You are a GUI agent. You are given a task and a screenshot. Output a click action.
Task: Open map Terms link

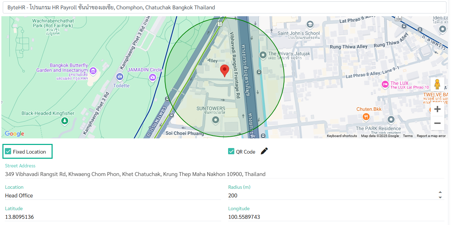(x=408, y=136)
